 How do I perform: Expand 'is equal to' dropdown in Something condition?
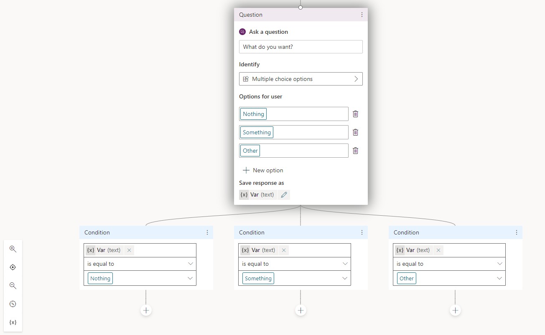(x=295, y=264)
